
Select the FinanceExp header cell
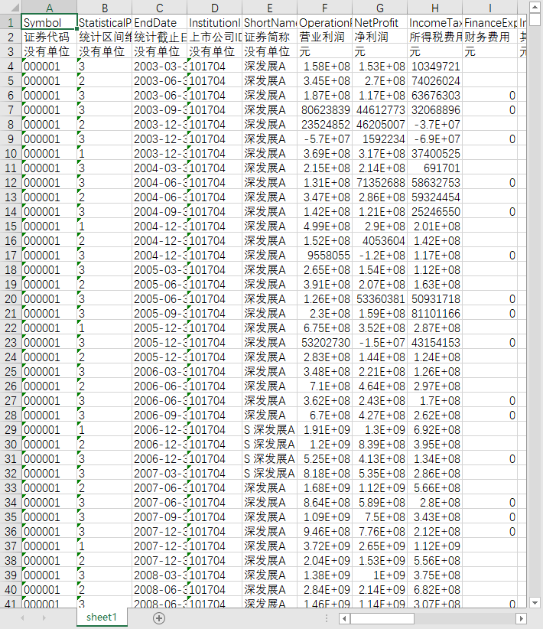489,22
